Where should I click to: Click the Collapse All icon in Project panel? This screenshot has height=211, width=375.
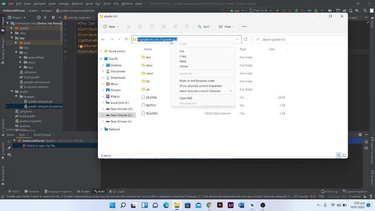(45, 18)
